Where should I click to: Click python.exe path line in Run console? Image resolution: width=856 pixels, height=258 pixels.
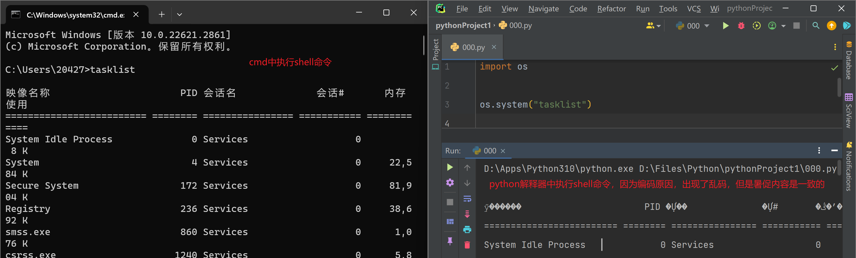[660, 169]
